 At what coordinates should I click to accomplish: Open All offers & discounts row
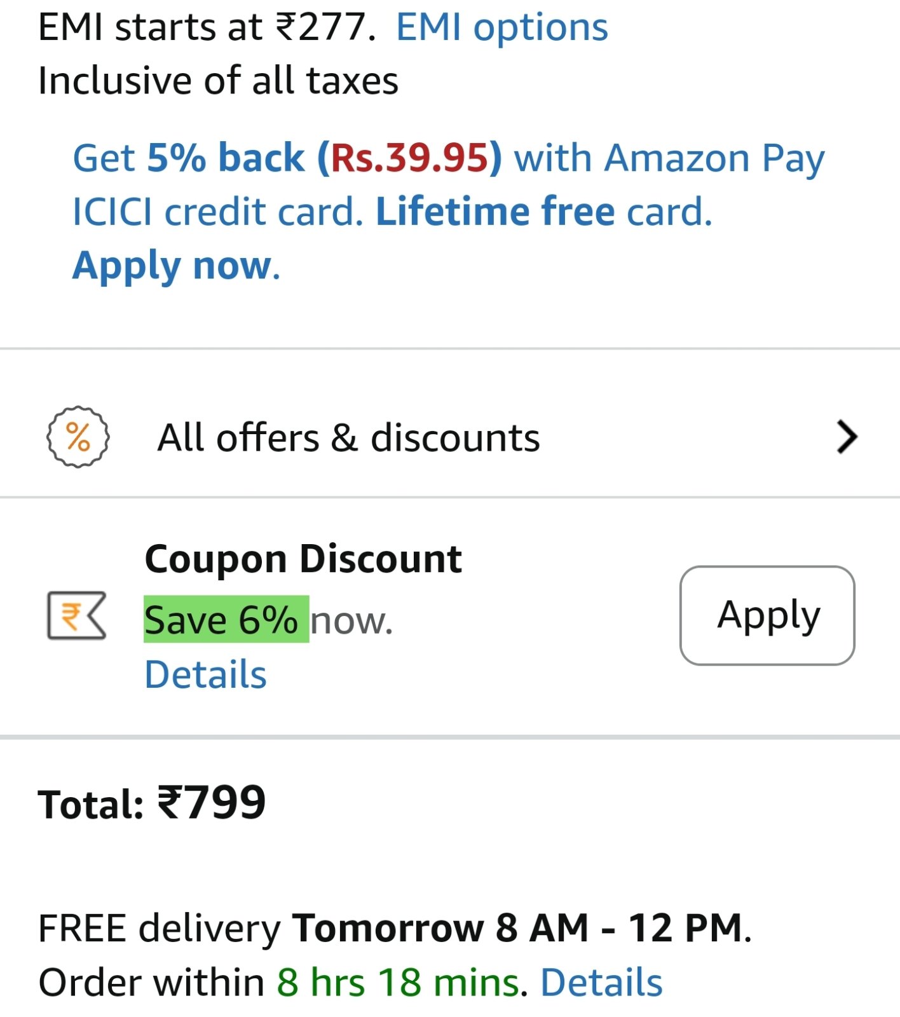[x=450, y=437]
